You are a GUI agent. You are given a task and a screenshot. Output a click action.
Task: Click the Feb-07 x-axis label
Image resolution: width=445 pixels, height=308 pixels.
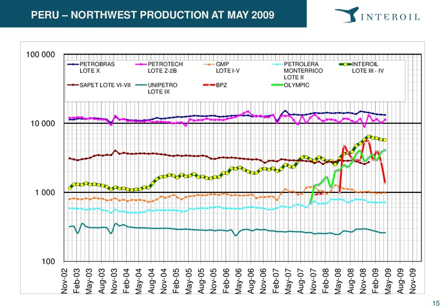(276, 281)
